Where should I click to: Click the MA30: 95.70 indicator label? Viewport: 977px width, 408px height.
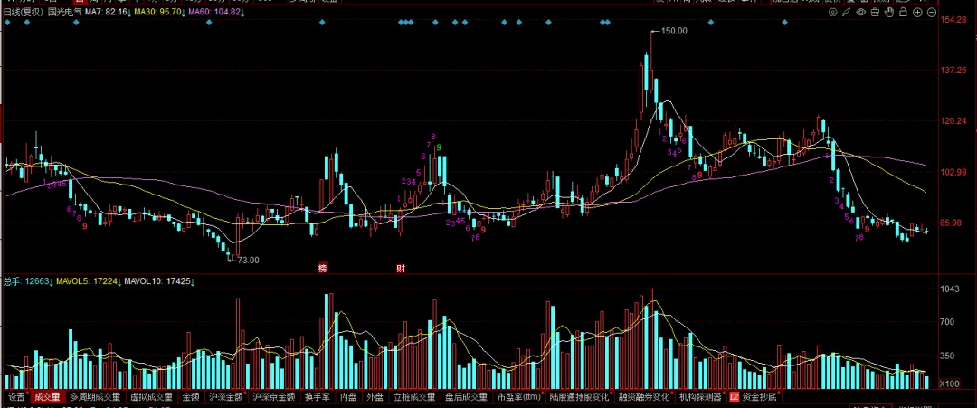[158, 12]
